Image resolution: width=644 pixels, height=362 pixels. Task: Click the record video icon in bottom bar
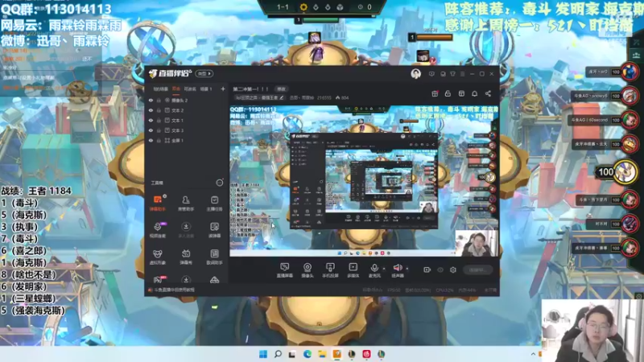coord(427,269)
